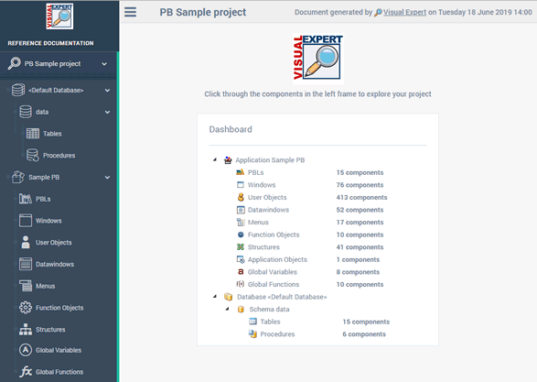Image resolution: width=537 pixels, height=382 pixels.
Task: Click the large Visual Expert logo image
Action: click(318, 59)
